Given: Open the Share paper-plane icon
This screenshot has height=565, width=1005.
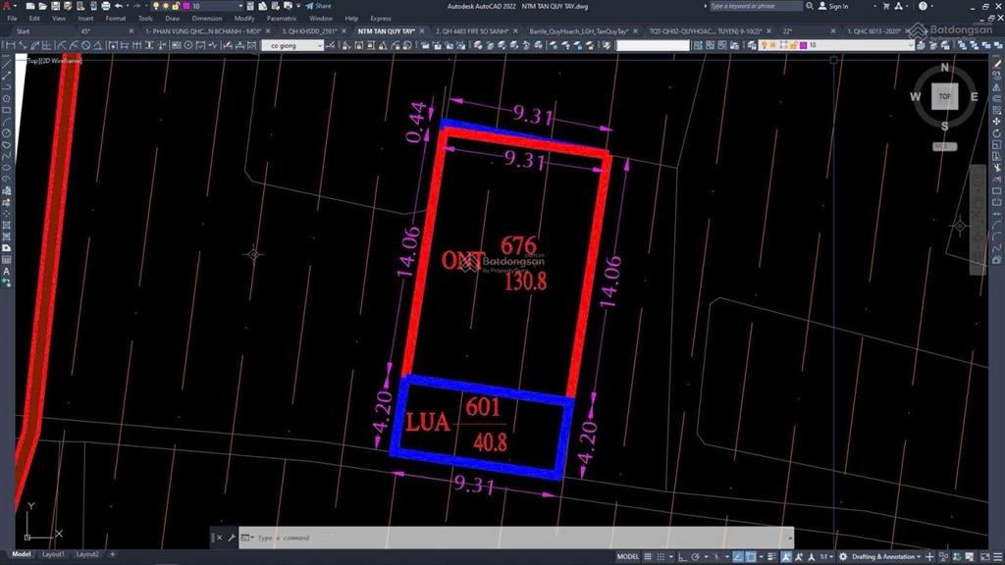Looking at the screenshot, I should (x=309, y=6).
